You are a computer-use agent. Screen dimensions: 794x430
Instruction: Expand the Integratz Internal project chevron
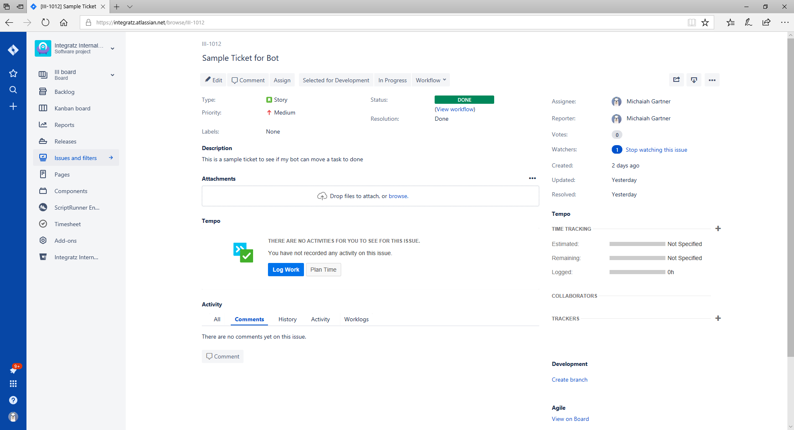click(x=112, y=48)
